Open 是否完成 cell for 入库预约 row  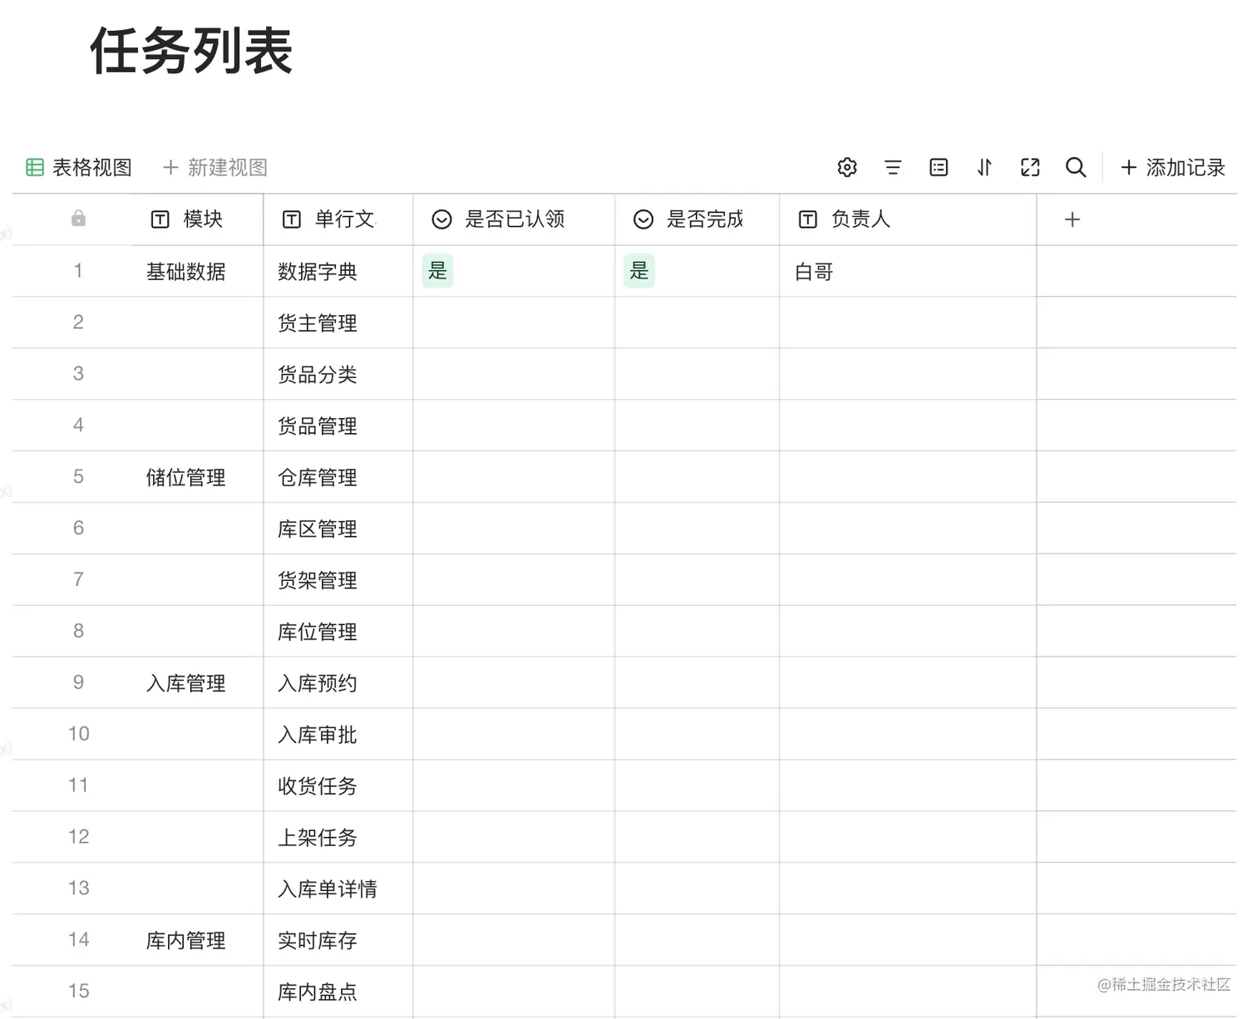698,683
